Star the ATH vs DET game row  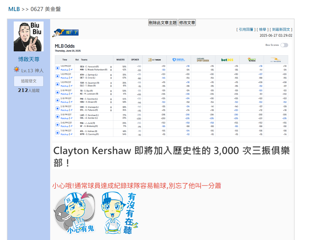(58, 76)
